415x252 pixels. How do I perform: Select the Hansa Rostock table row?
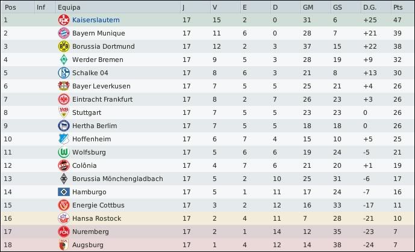207,218
